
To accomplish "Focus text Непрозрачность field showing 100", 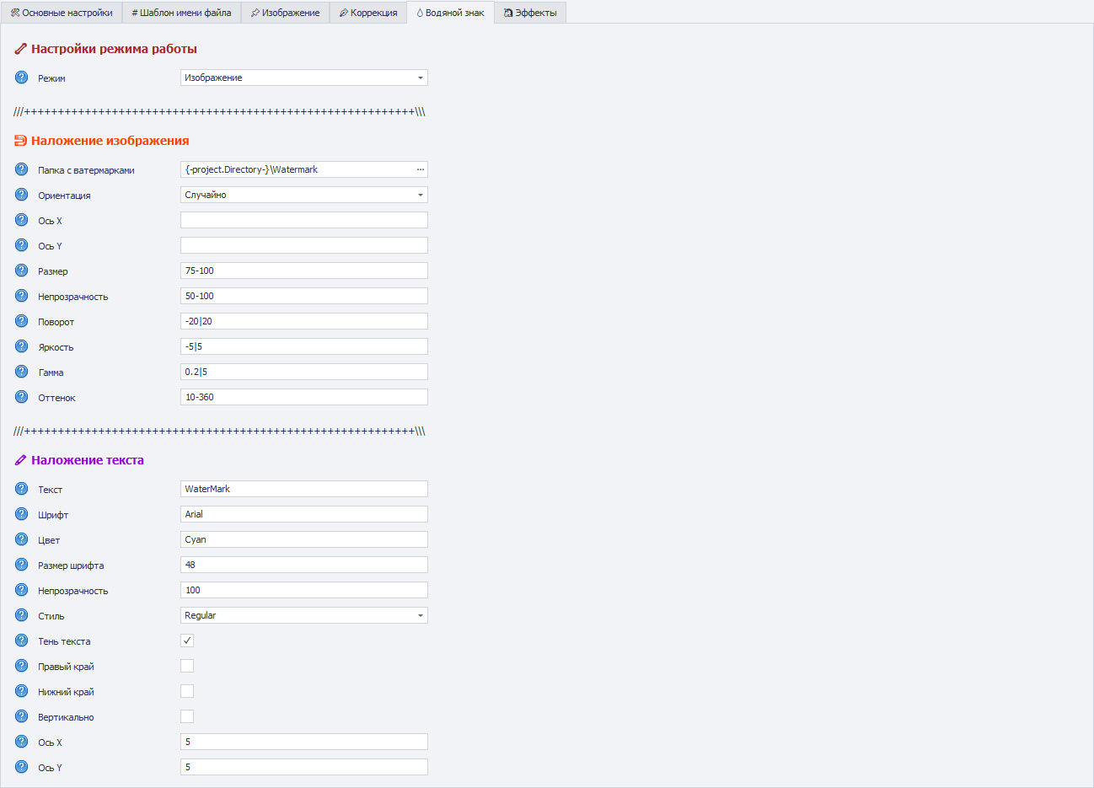I will 304,590.
